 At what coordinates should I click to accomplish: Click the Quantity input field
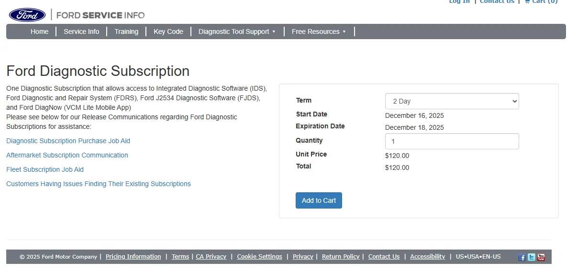[452, 141]
